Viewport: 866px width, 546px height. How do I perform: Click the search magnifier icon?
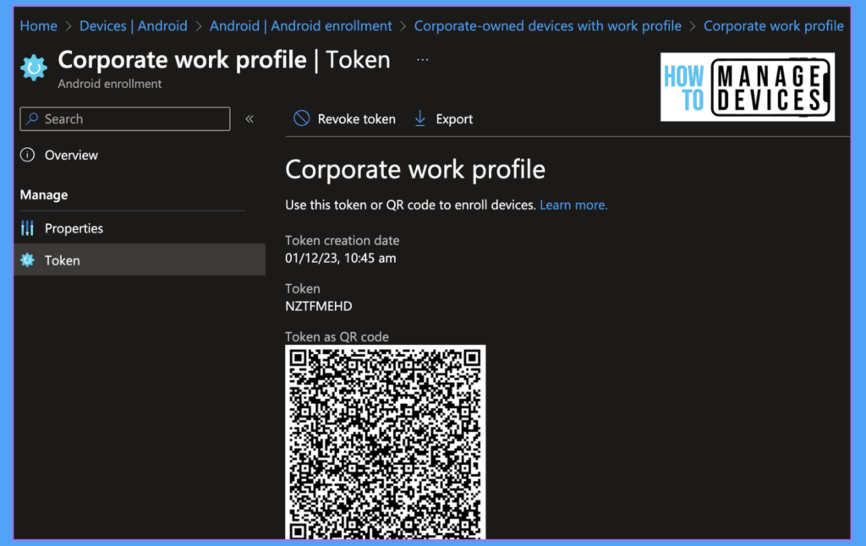(33, 118)
